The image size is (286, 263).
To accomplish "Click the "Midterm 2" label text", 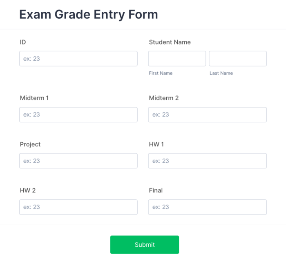I will click(164, 98).
